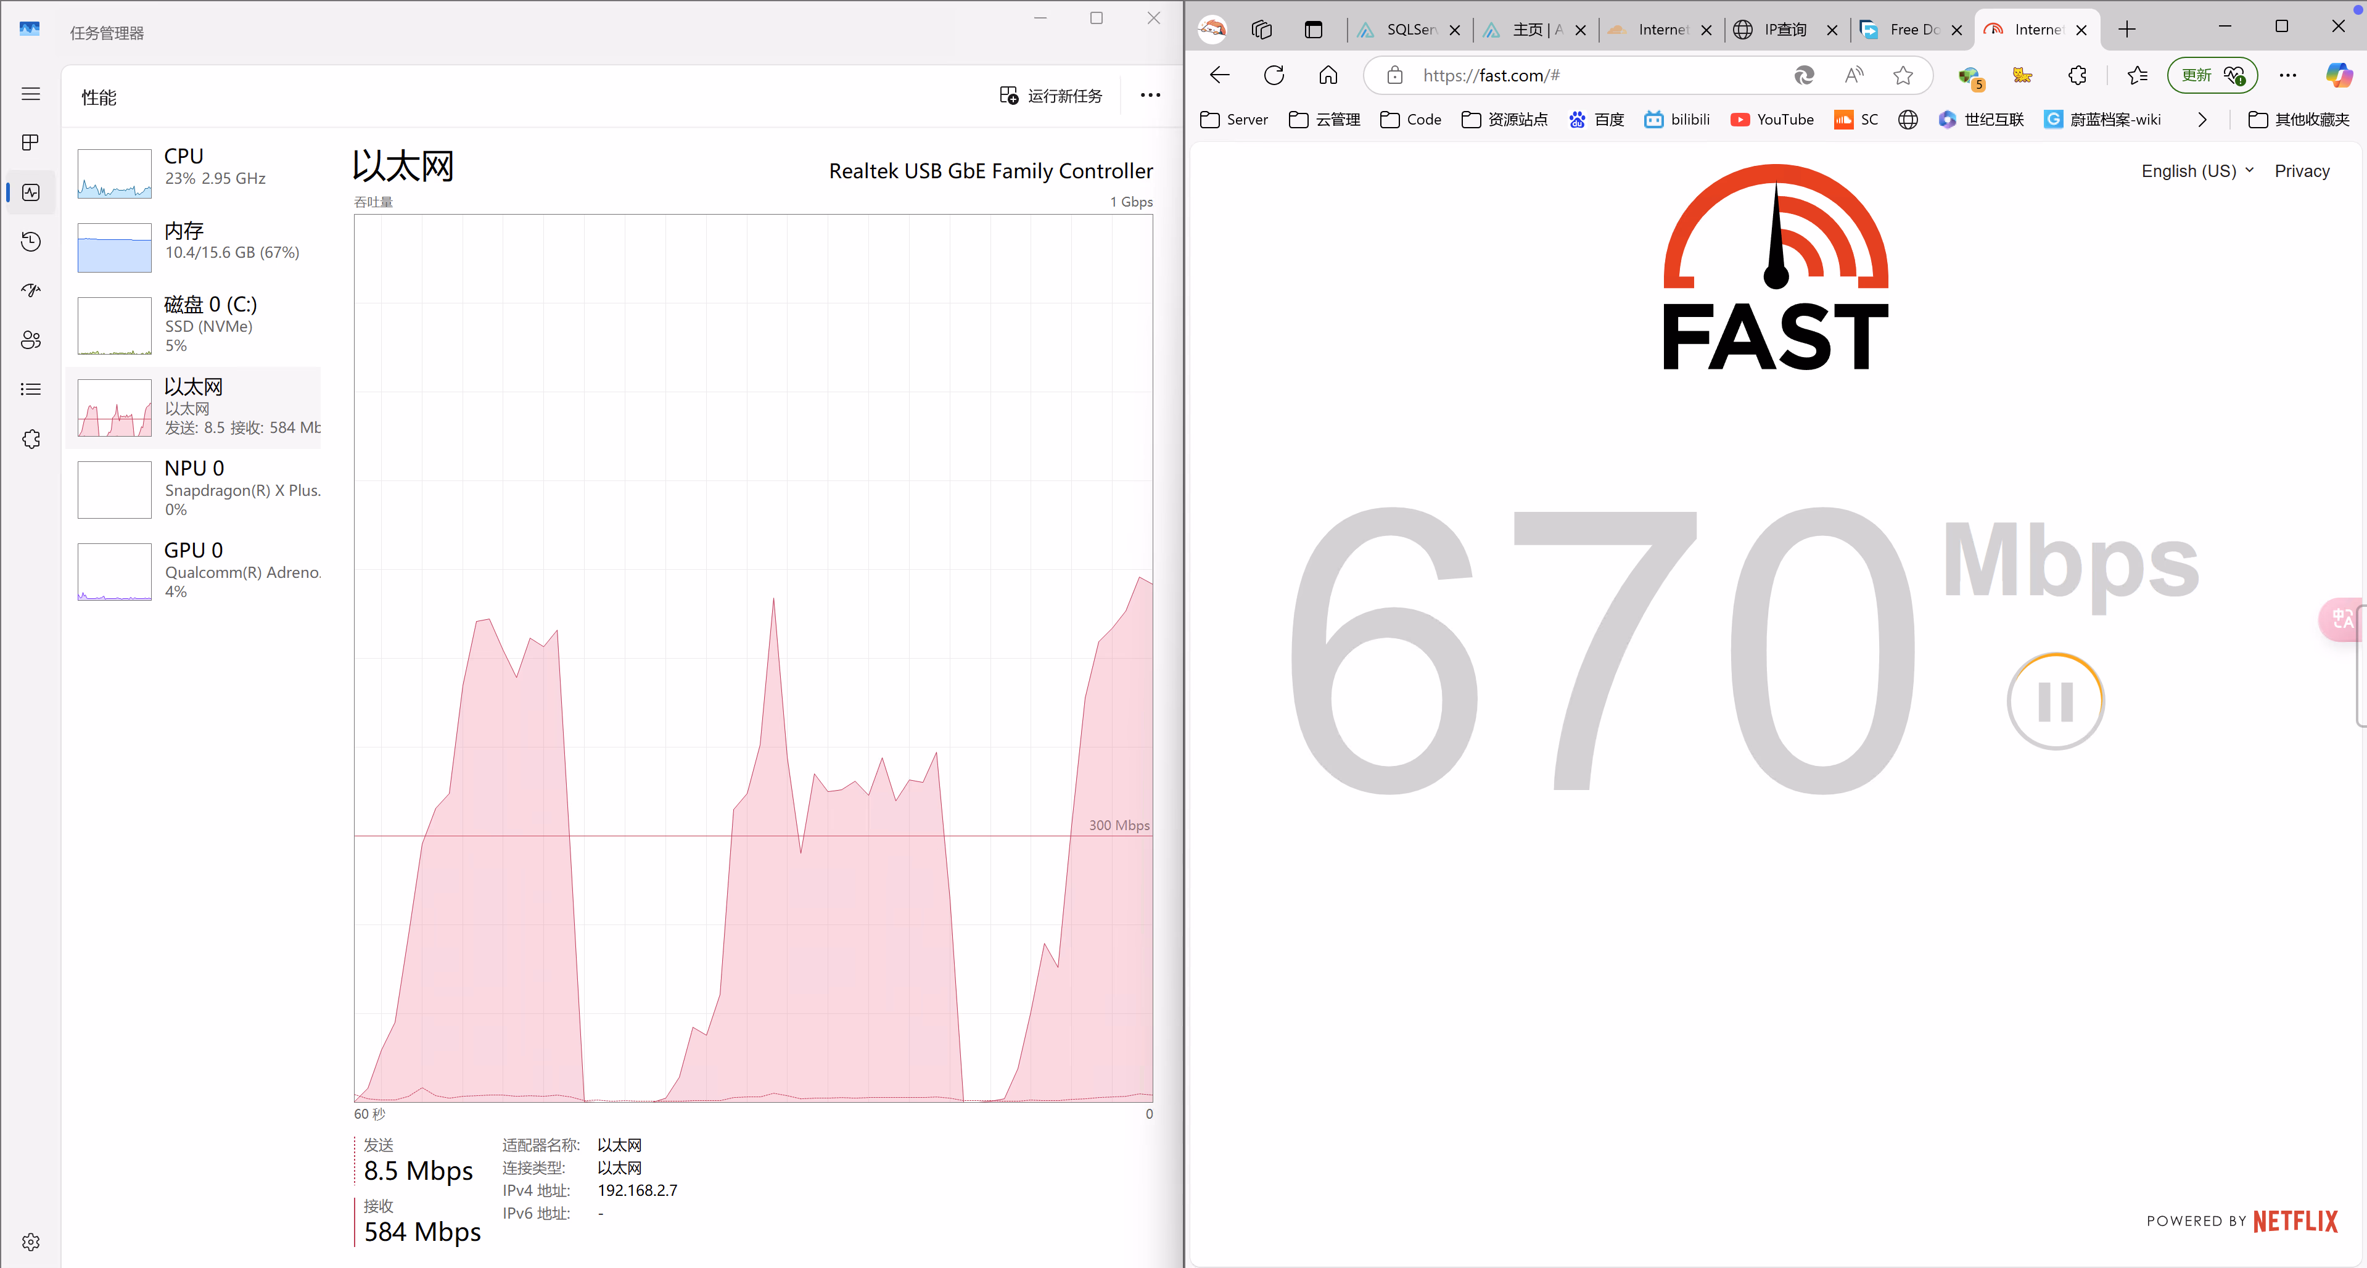Open the Processes page icon

pos(30,142)
